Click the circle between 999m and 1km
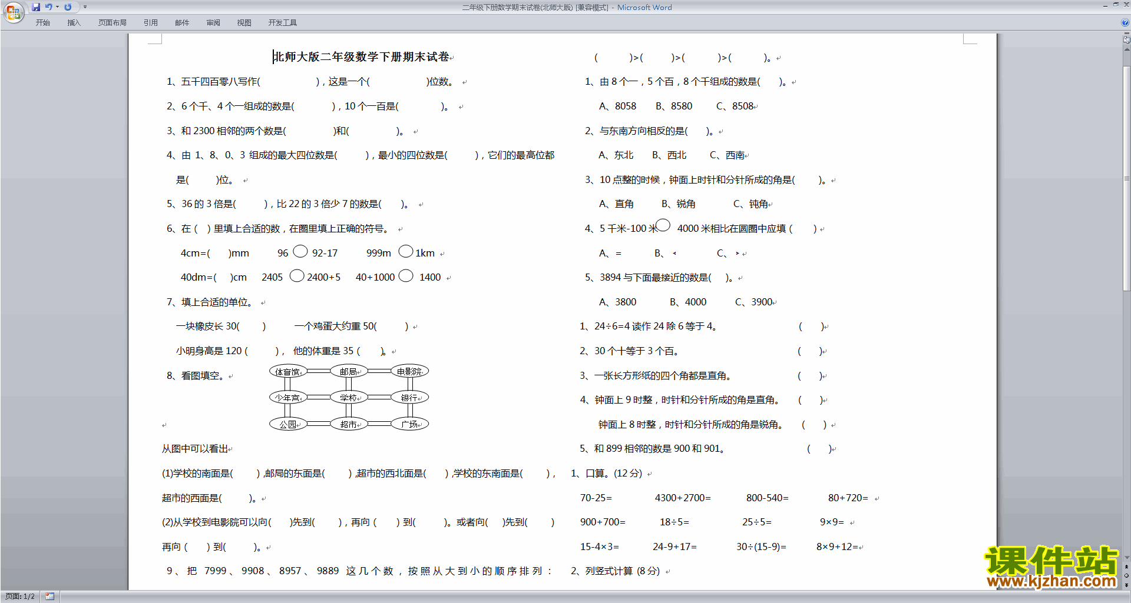This screenshot has width=1131, height=603. pyautogui.click(x=406, y=251)
